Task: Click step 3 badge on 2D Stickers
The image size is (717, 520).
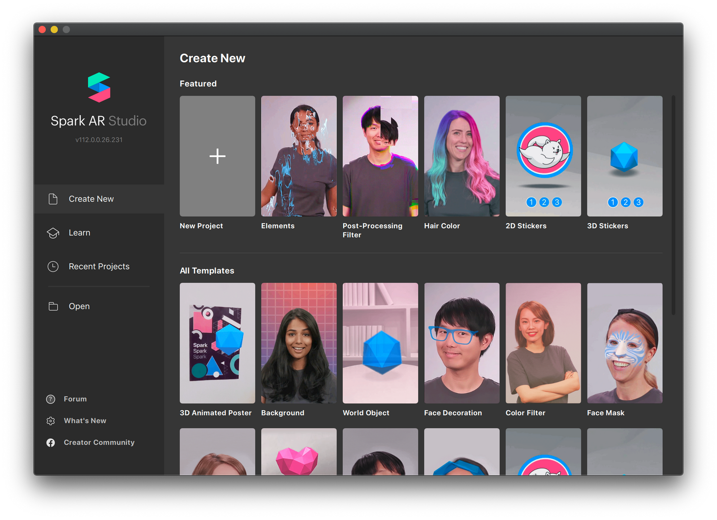Action: point(557,202)
